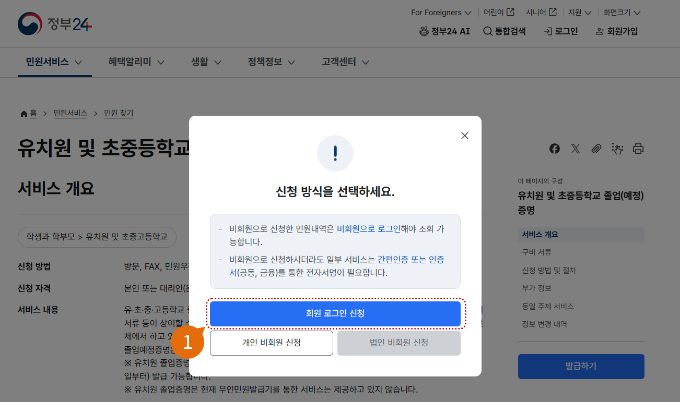Copy link with paperclip icon
The width and height of the screenshot is (680, 402).
tap(596, 149)
